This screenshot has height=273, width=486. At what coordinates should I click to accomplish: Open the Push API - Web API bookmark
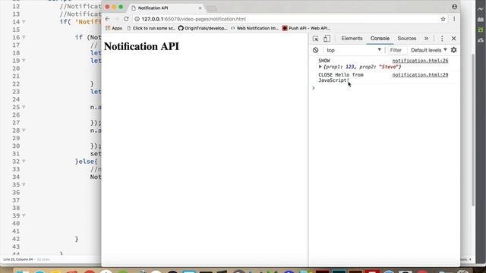point(306,28)
